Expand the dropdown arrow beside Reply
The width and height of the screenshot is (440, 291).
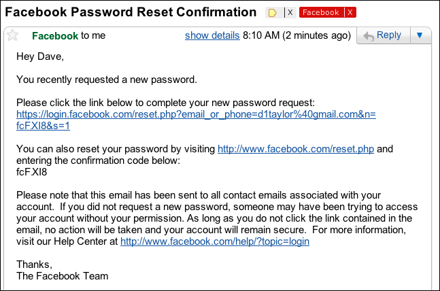420,35
